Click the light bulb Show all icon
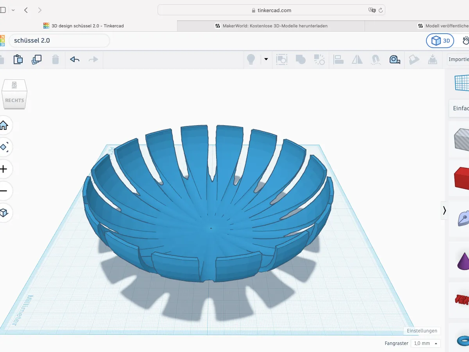Viewport: 469px width, 352px height. point(251,59)
